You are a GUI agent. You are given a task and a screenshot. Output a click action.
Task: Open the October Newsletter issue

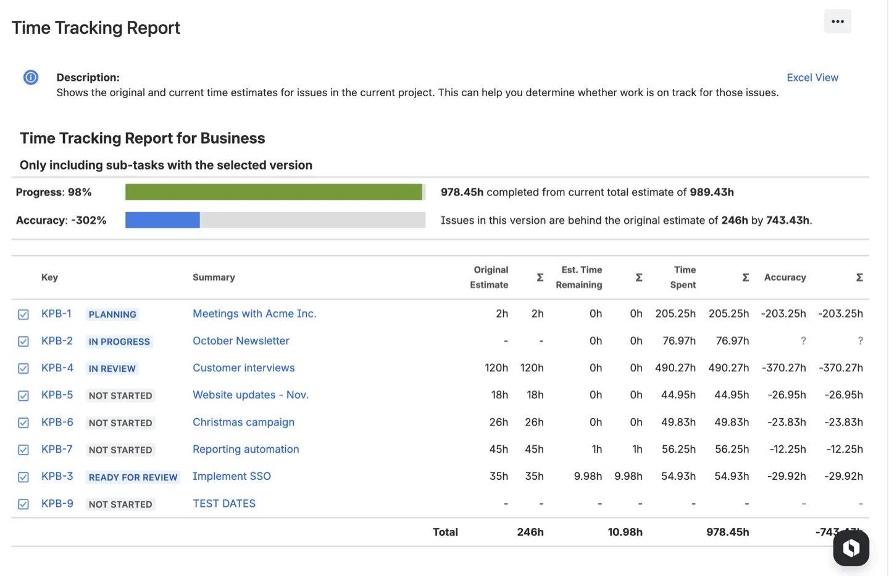(241, 340)
